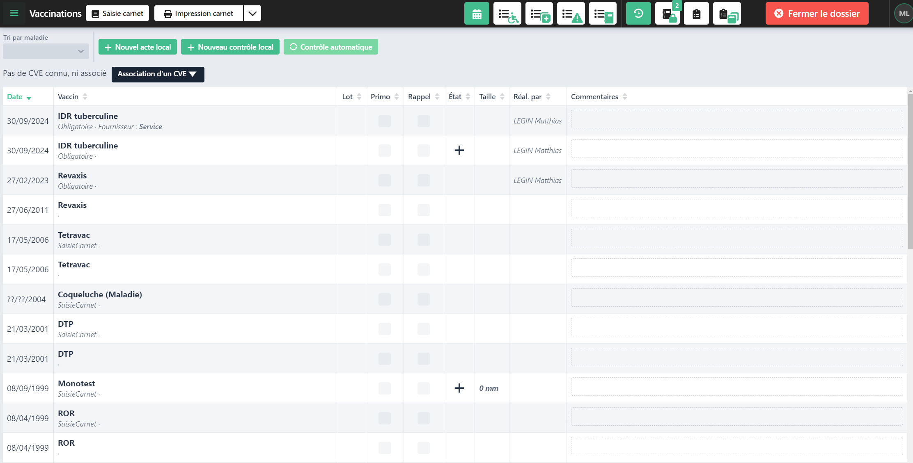Open the list with wheelchair icon
The width and height of the screenshot is (913, 463).
507,14
